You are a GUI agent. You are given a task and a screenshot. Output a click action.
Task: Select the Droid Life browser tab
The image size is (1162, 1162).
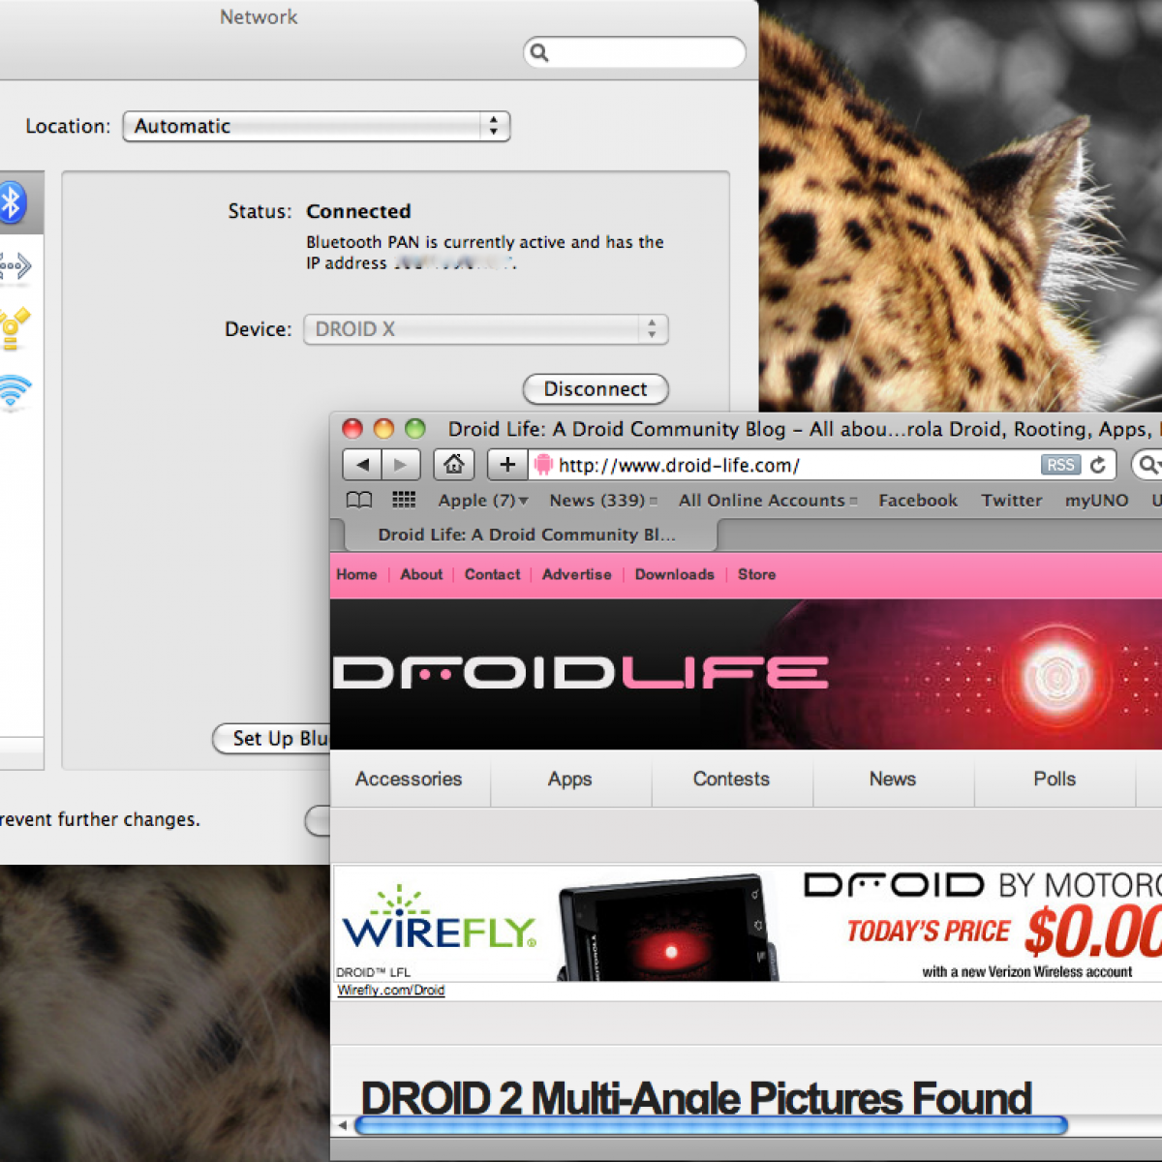[526, 535]
